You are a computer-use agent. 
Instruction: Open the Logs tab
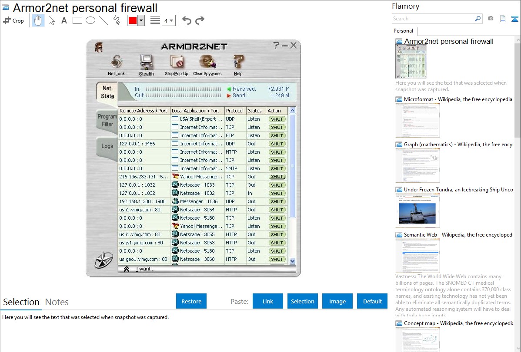(107, 146)
